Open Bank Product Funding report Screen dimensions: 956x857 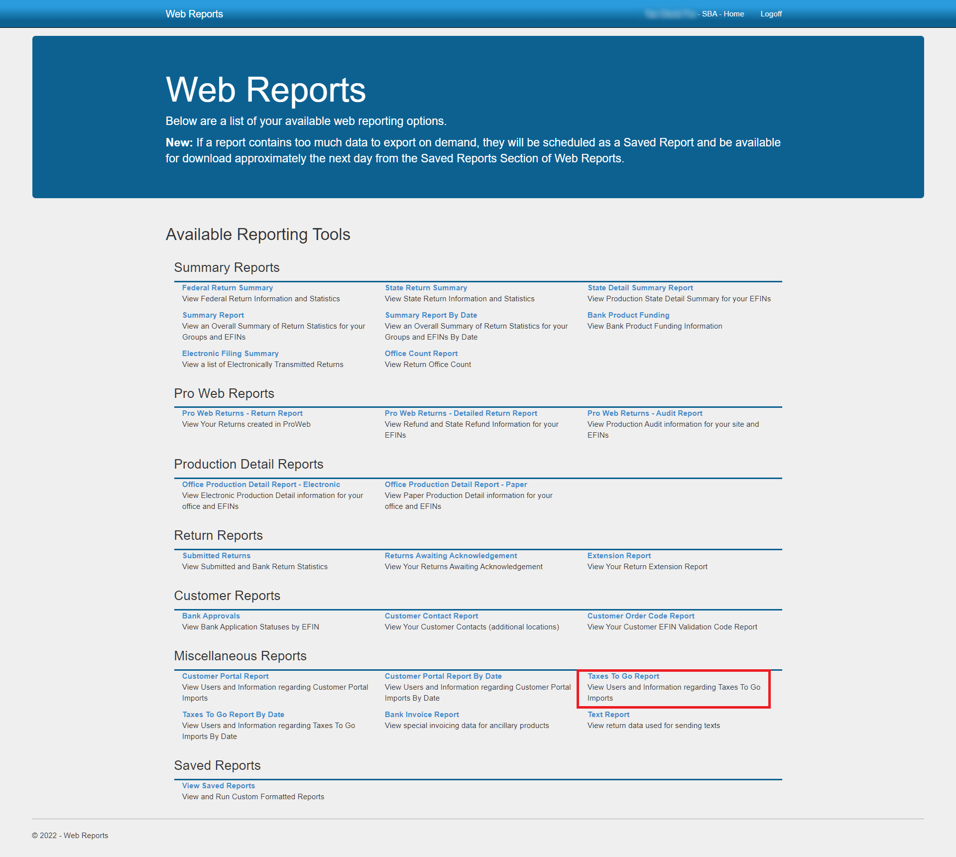[628, 315]
